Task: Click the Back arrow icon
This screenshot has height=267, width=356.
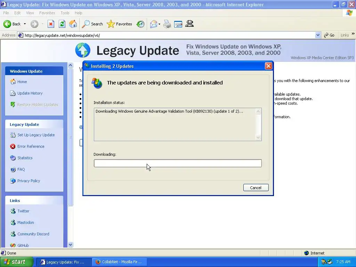Action: click(x=7, y=24)
